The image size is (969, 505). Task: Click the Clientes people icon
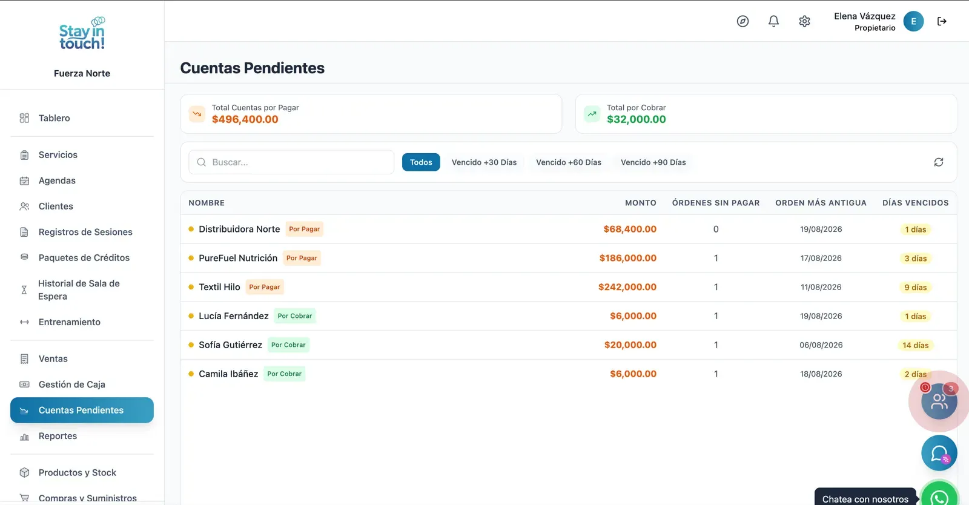[x=24, y=206]
